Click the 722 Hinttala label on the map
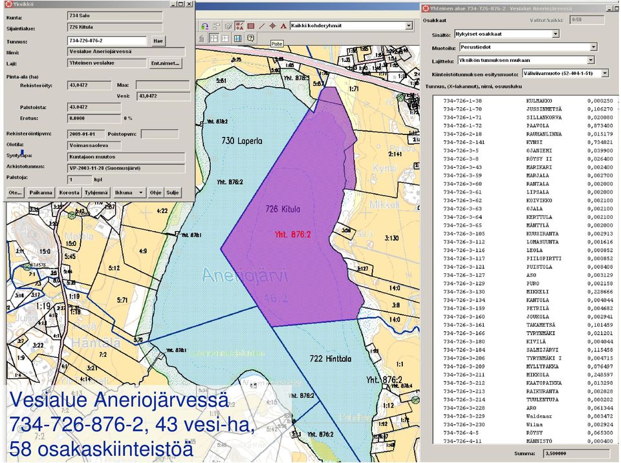This screenshot has width=621, height=463. (331, 359)
